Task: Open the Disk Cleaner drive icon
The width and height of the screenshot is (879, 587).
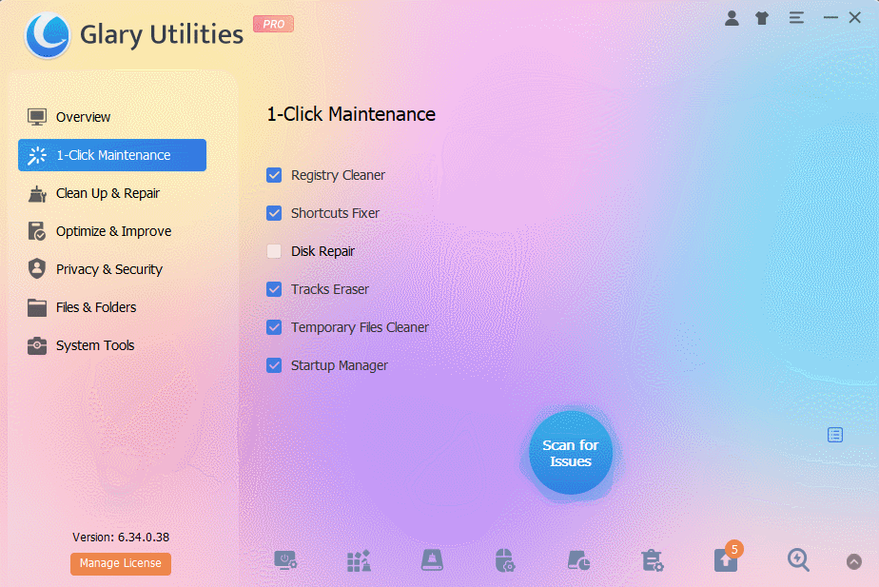Action: coord(432,560)
